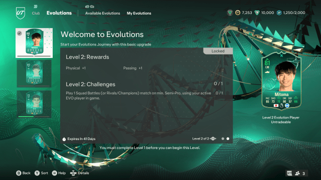This screenshot has height=180, width=321.
Task: Click the FC points triangle icon
Action: pyautogui.click(x=257, y=13)
